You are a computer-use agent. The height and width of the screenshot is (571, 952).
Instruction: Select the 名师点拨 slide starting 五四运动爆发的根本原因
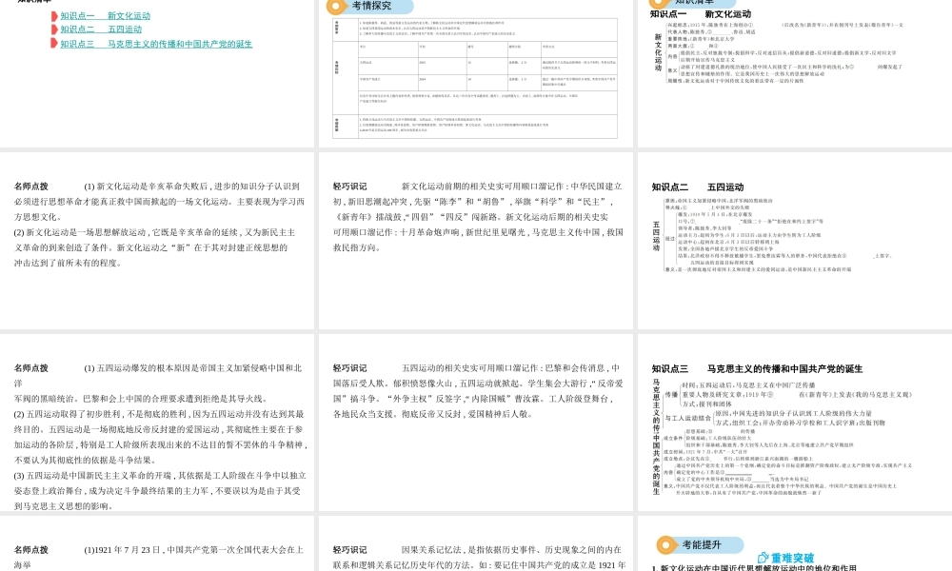[x=157, y=423]
